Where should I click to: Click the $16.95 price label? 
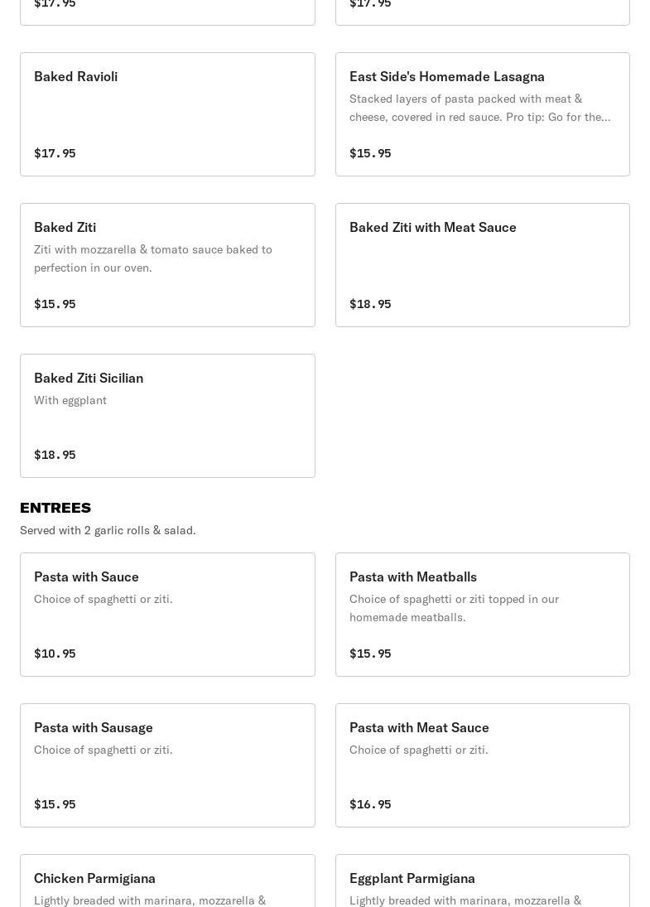(x=370, y=804)
